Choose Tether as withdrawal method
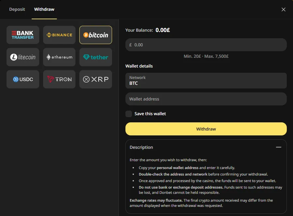 pyautogui.click(x=96, y=57)
